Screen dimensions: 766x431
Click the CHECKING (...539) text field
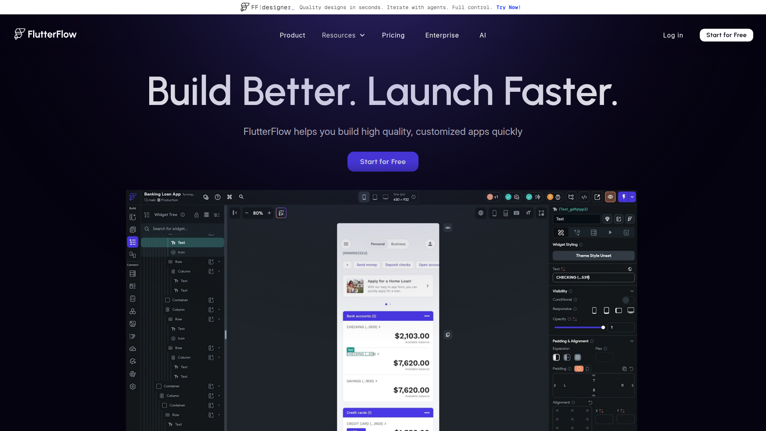pos(593,277)
